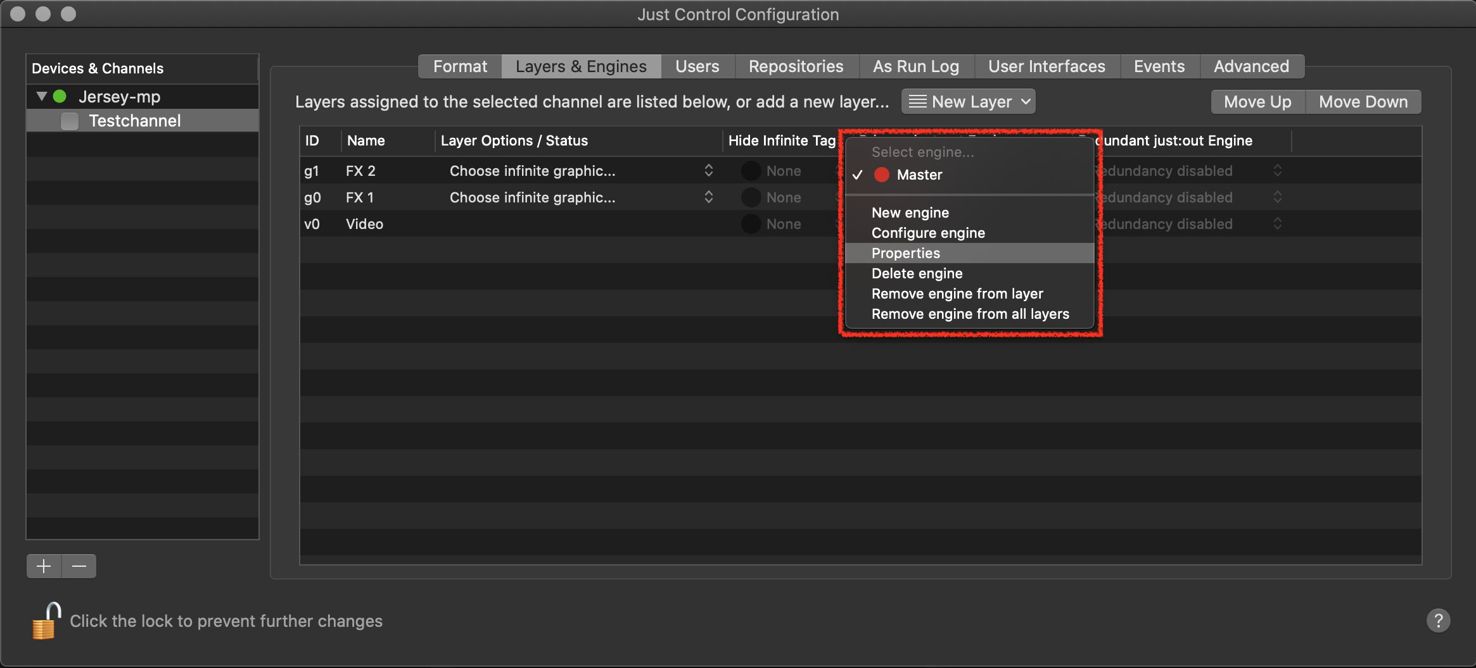Screen dimensions: 1476x668
Task: Open the Repositories tab
Action: coord(796,66)
